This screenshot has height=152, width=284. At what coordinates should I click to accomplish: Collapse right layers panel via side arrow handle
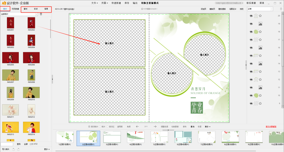[x=246, y=65]
